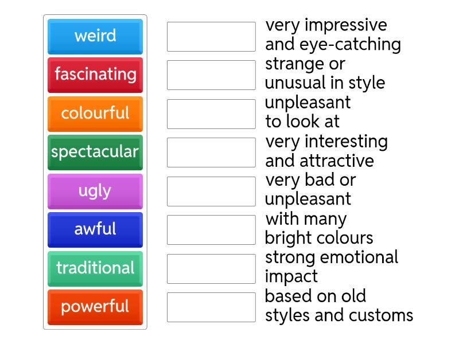Pick the red-orange 'powerful' tile
Screen dimensions: 459x344
click(95, 307)
